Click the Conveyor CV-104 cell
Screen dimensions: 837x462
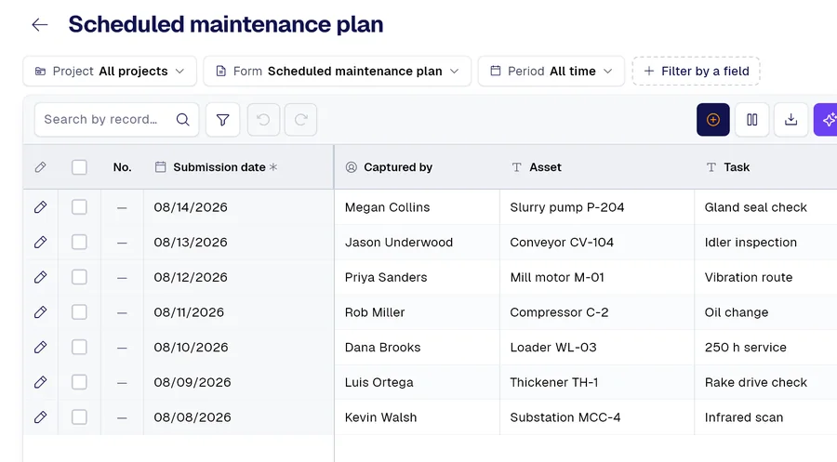(x=597, y=243)
